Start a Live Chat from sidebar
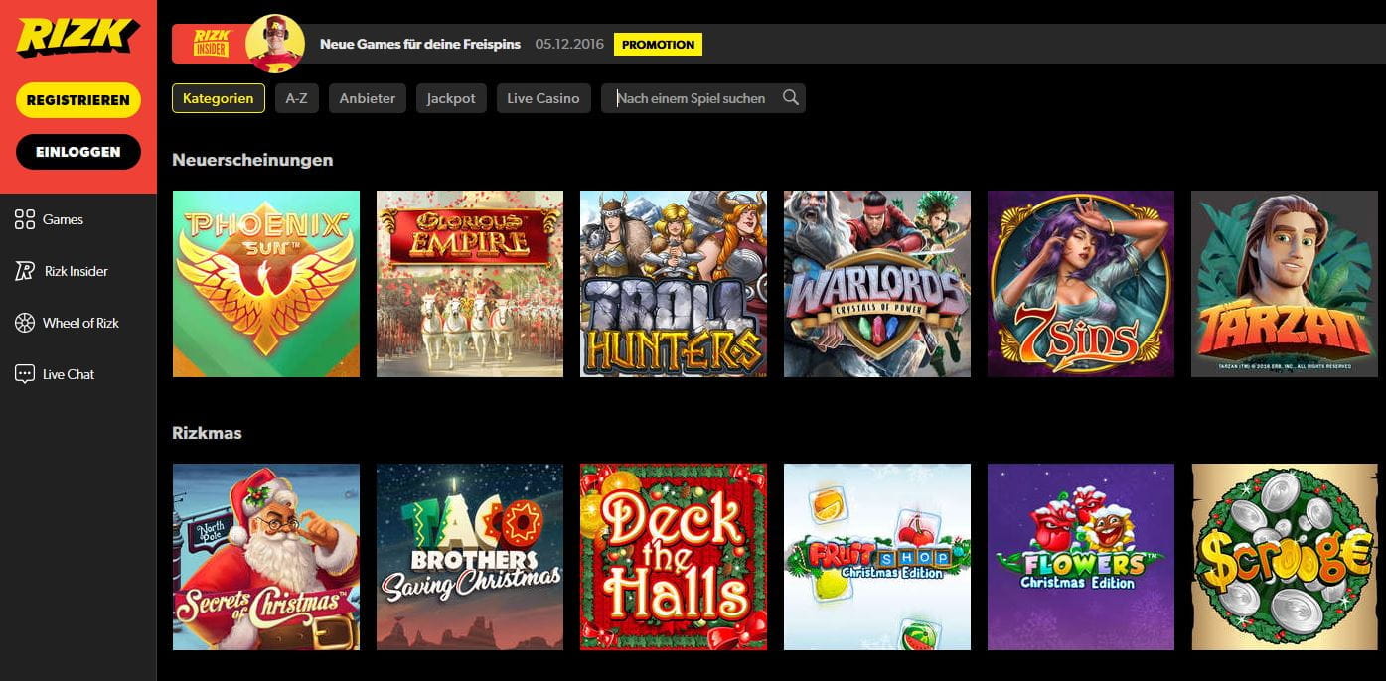This screenshot has height=681, width=1386. coord(25,374)
